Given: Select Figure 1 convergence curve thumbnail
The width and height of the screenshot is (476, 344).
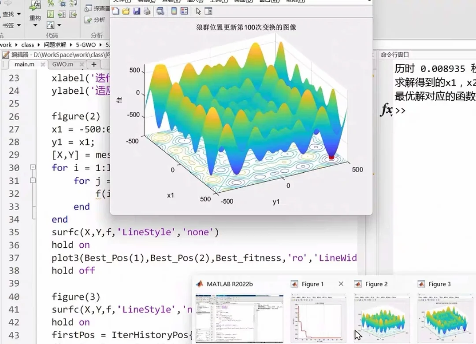Looking at the screenshot, I should [318, 318].
